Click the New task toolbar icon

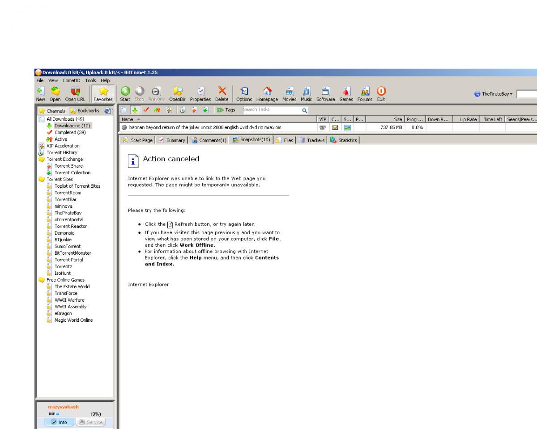click(40, 94)
